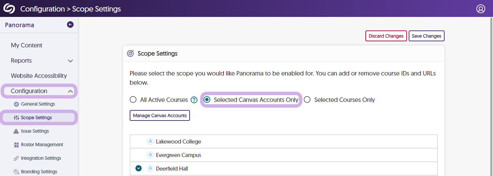Expand the Deerfield Hall account row
This screenshot has height=176, width=493.
click(138, 168)
